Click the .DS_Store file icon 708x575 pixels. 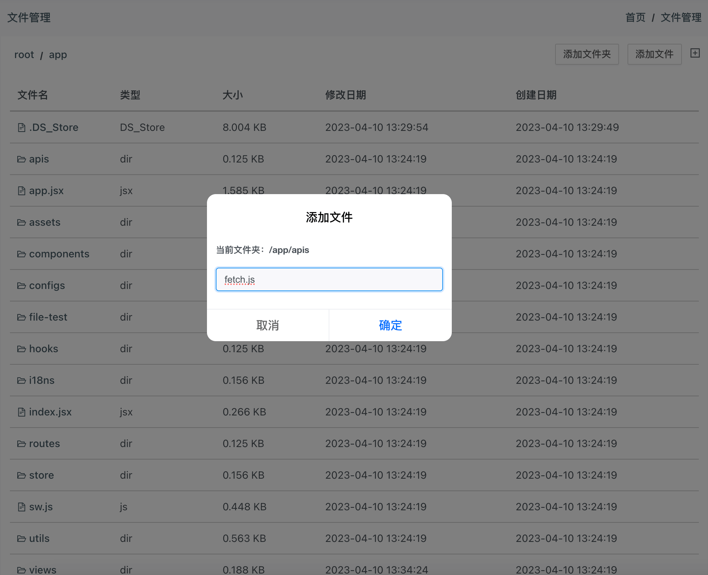[x=22, y=128]
